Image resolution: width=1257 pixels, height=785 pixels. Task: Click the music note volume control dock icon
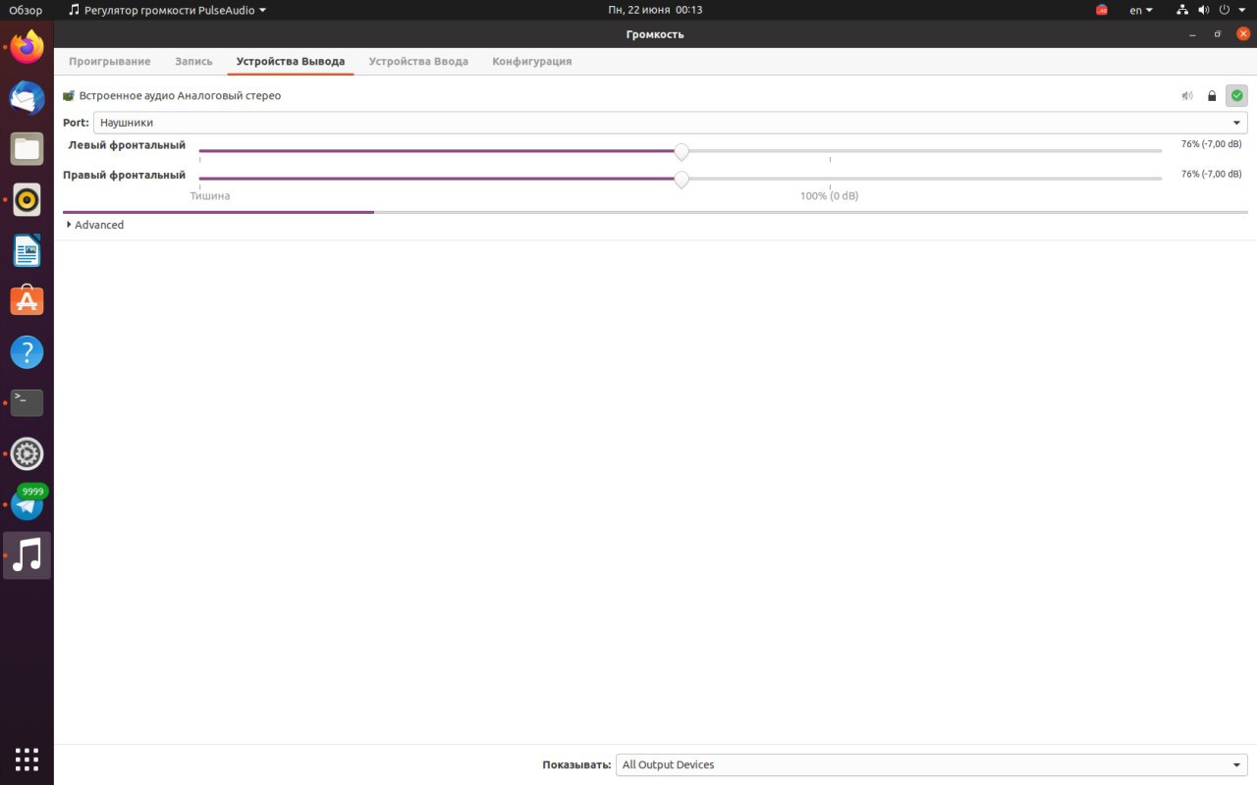pyautogui.click(x=27, y=555)
